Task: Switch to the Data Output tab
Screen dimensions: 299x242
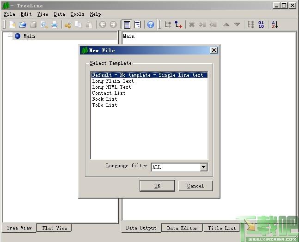Action: tap(141, 228)
